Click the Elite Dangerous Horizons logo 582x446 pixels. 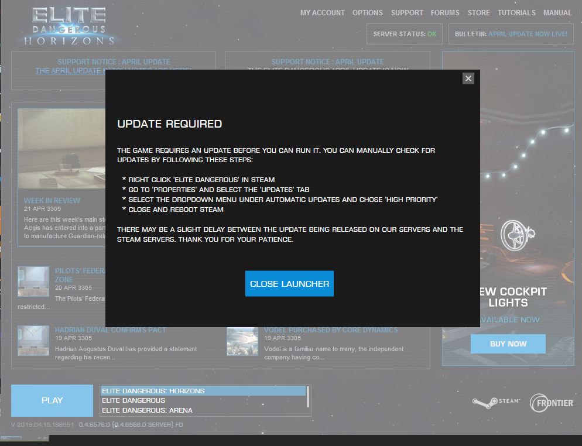coord(69,26)
